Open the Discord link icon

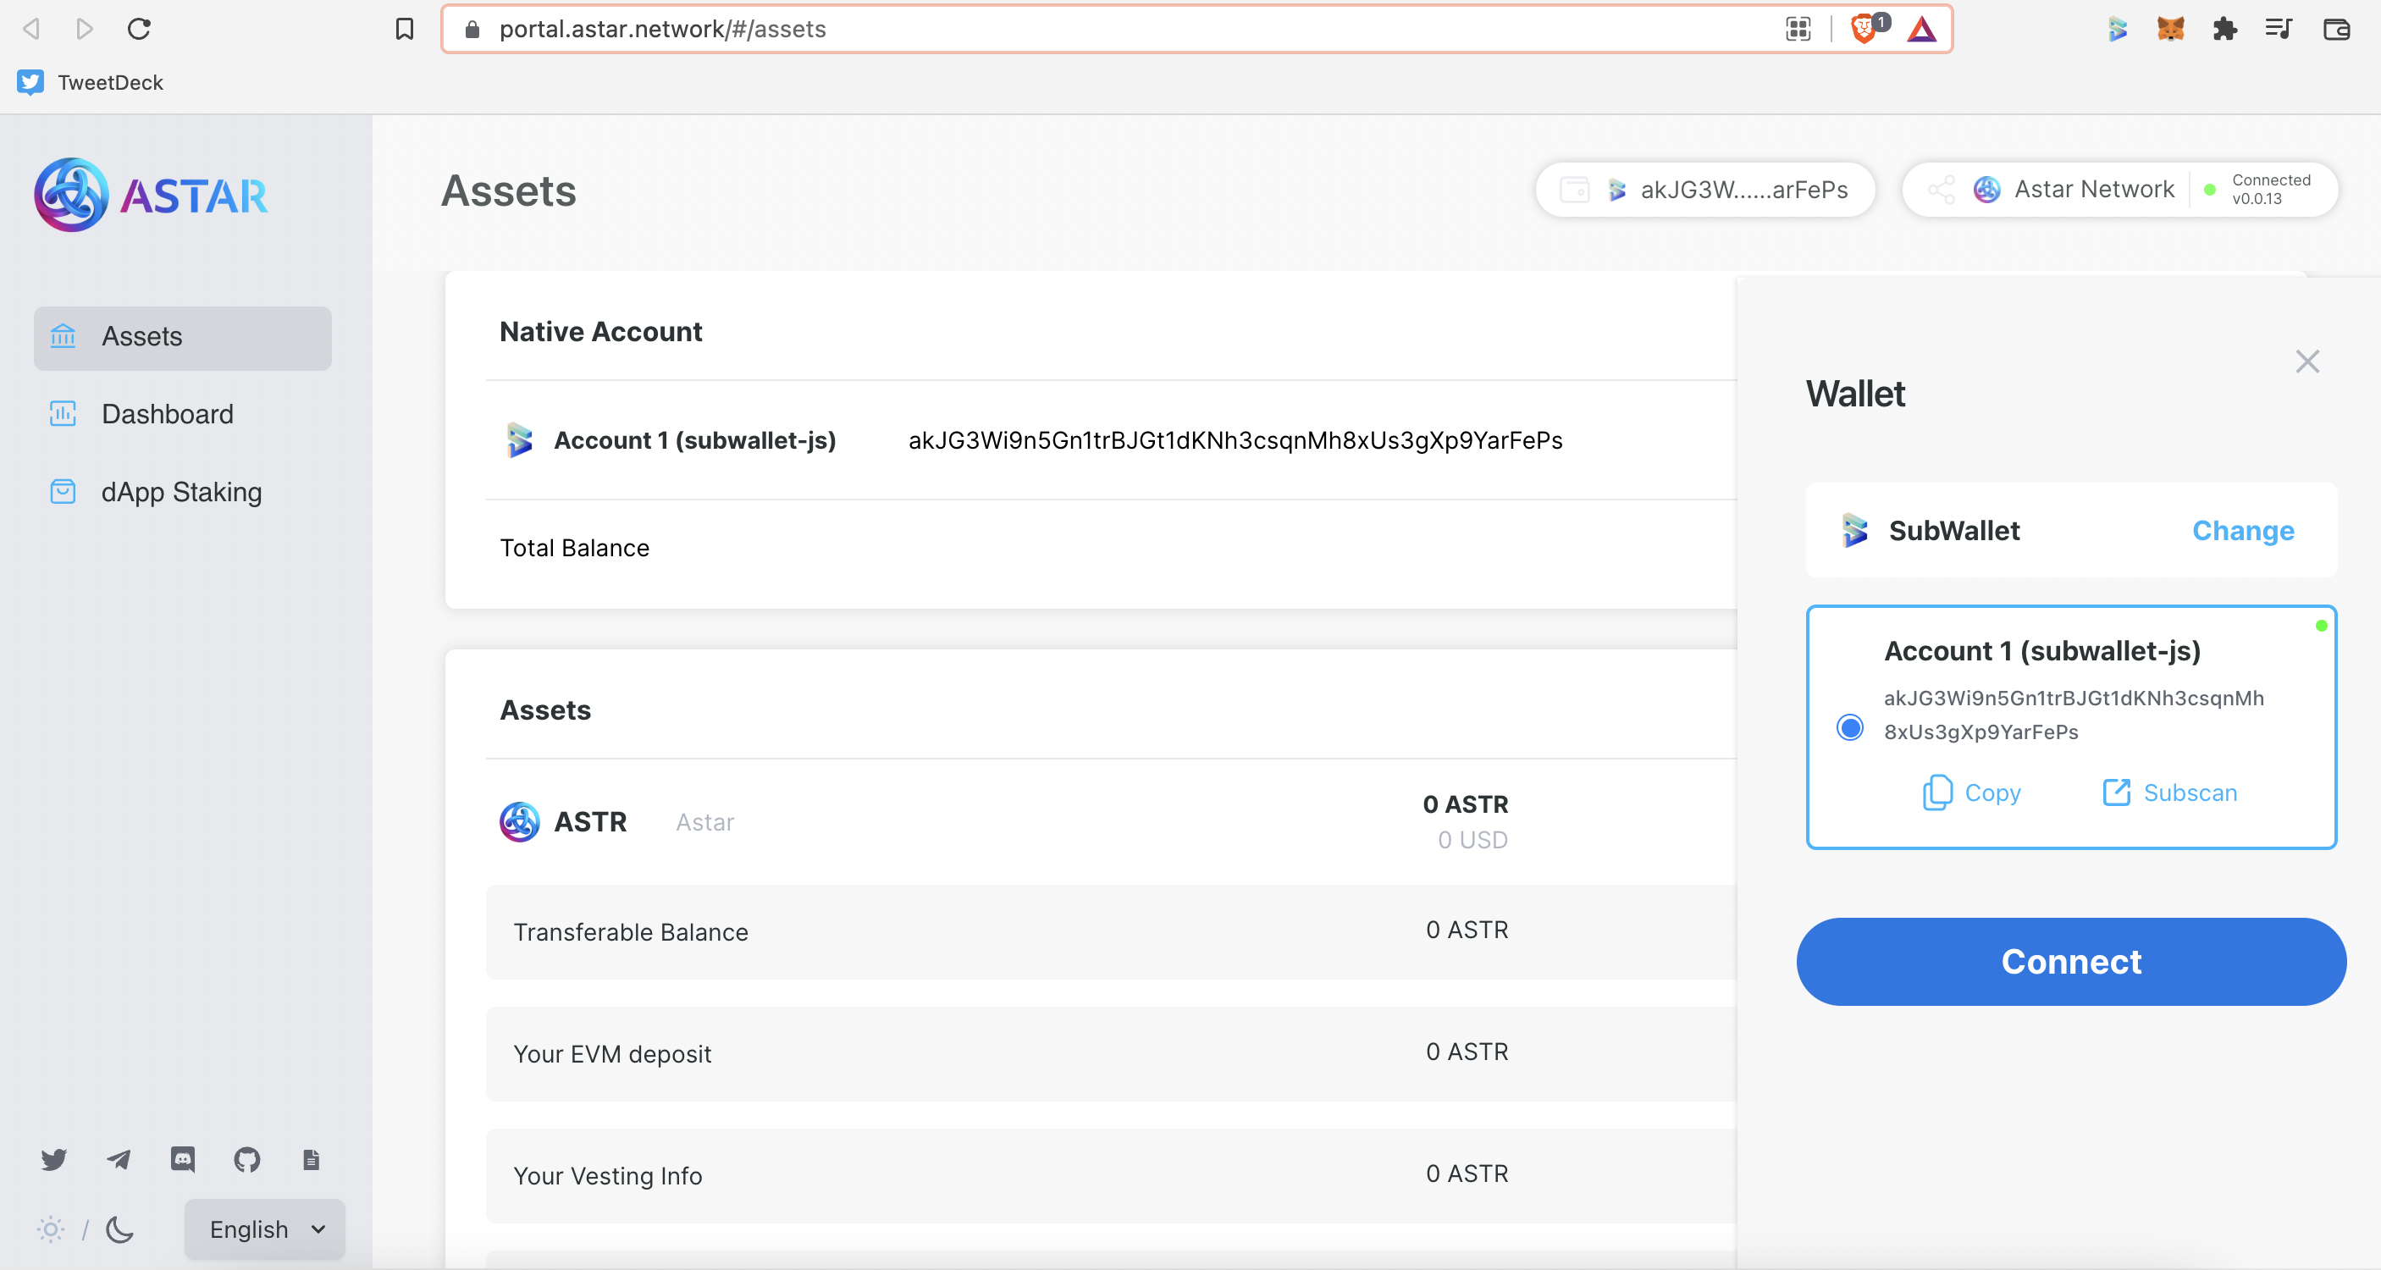(183, 1159)
